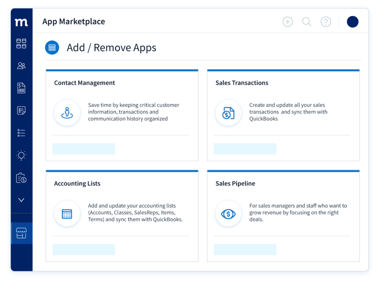Click the Method logo in sidebar
The width and height of the screenshot is (378, 282).
click(21, 22)
